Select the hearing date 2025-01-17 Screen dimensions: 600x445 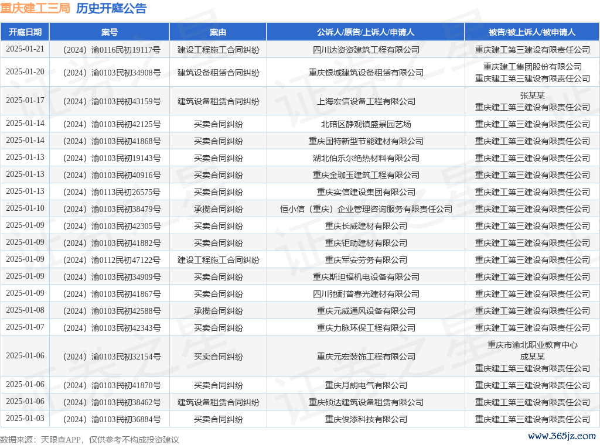click(x=25, y=100)
